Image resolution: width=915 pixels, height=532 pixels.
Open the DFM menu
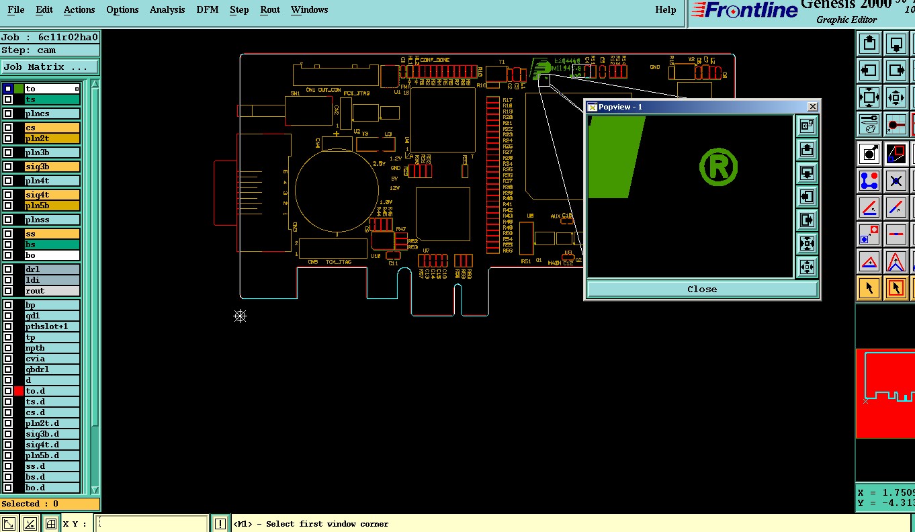point(208,9)
